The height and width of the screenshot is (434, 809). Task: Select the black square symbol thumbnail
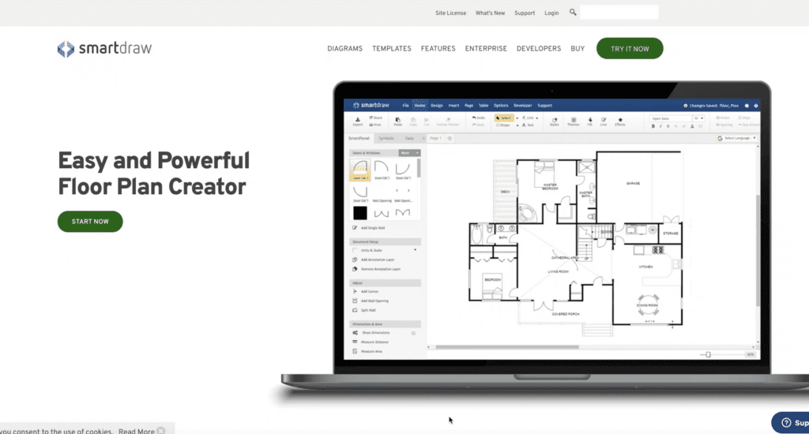click(360, 212)
